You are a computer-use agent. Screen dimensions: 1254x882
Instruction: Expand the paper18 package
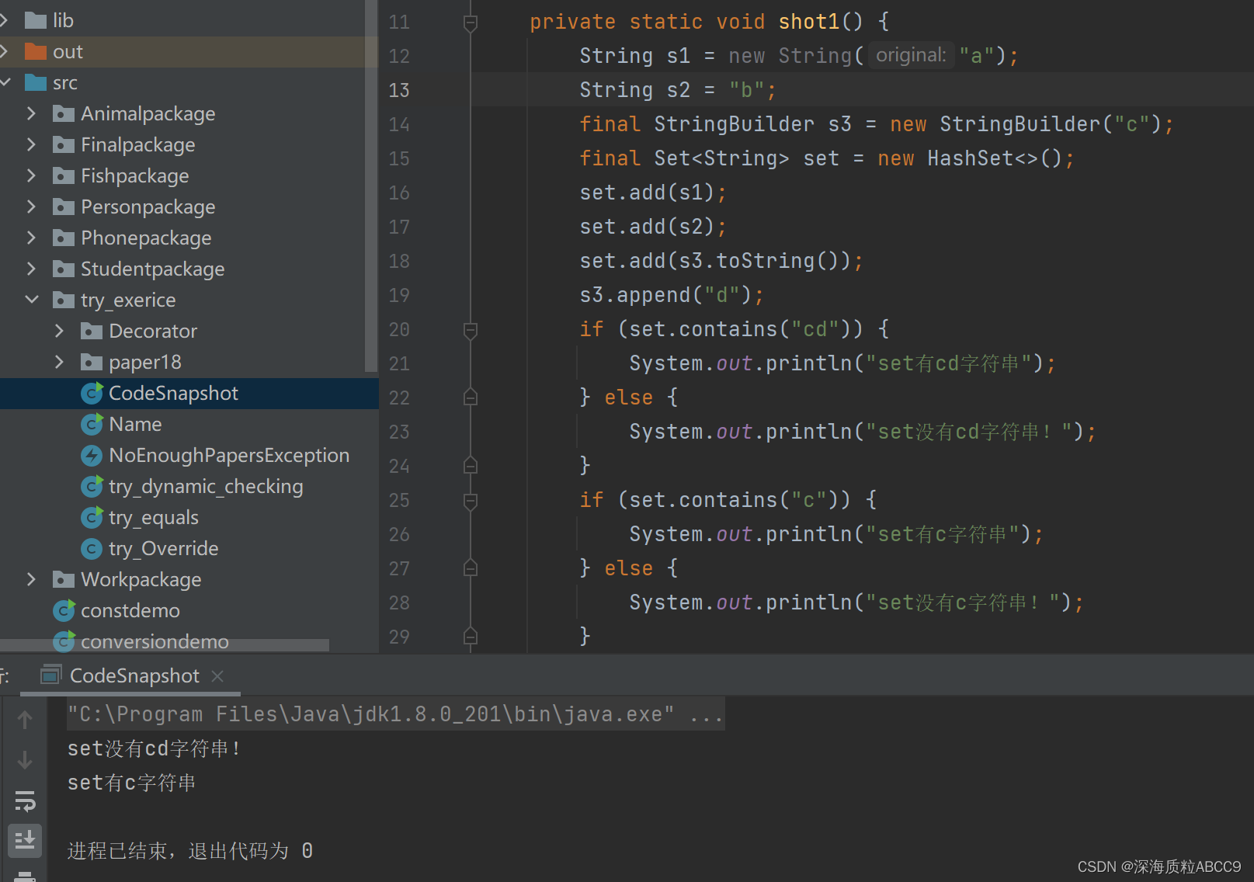coord(59,362)
